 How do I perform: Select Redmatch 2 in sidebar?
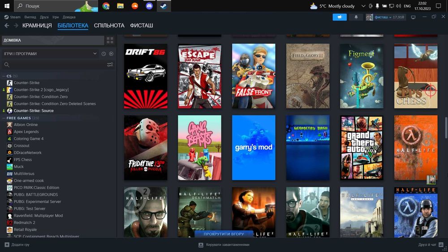(25, 222)
